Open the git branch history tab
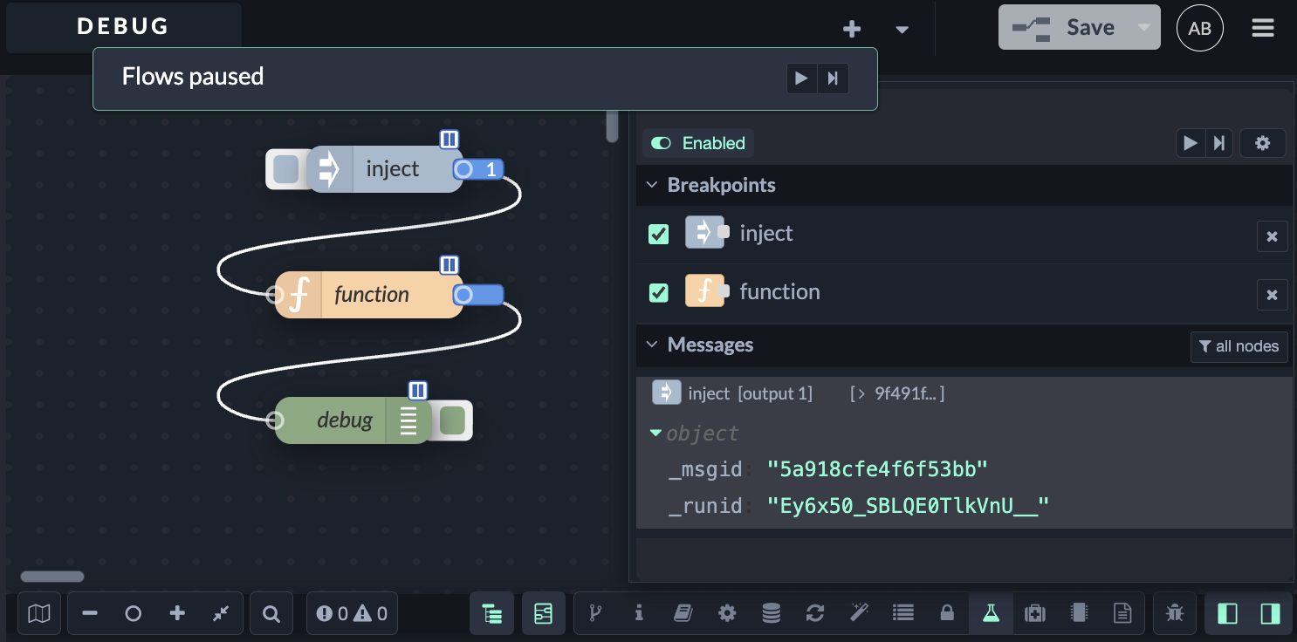The image size is (1297, 642). coord(595,614)
